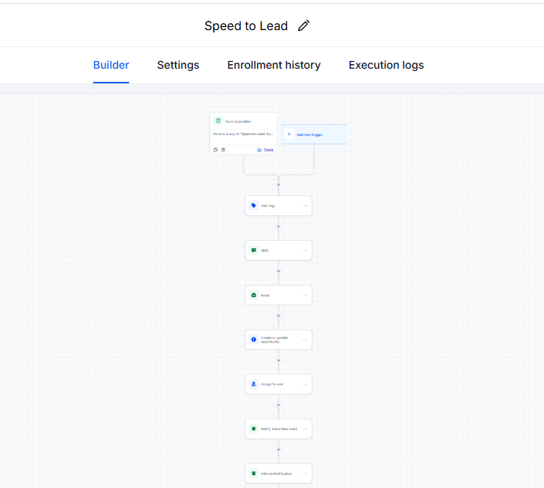View the Execution logs tab

pos(386,65)
